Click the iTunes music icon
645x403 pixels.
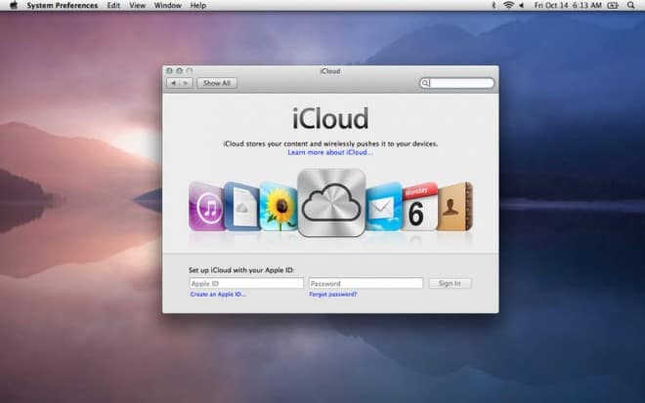(205, 206)
